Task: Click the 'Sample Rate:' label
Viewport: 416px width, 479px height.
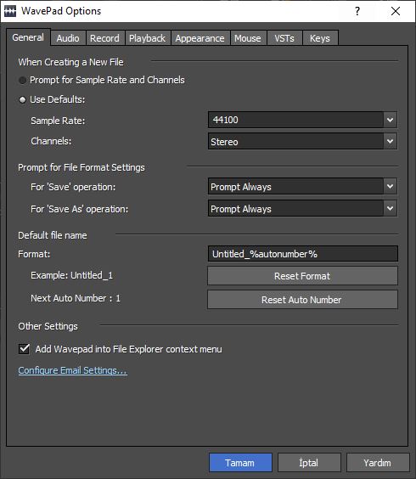Action: click(x=58, y=121)
